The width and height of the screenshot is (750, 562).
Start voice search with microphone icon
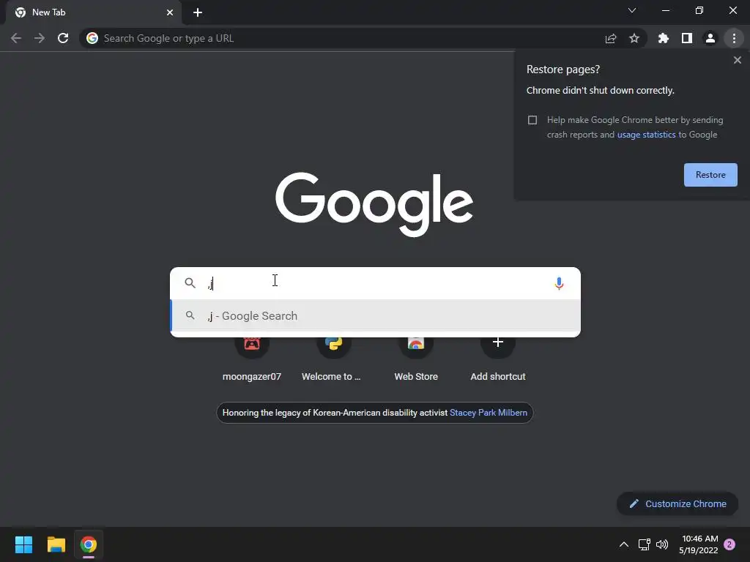559,283
